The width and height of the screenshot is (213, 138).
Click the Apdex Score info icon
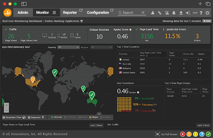coord(131,30)
